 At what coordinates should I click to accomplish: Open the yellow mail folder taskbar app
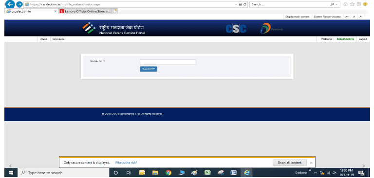click(x=142, y=173)
